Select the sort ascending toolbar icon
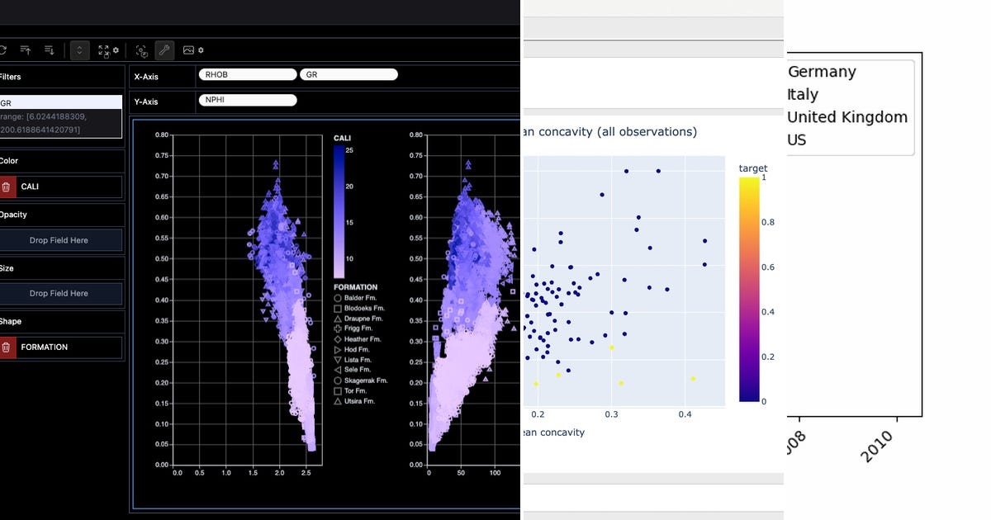 [x=26, y=50]
